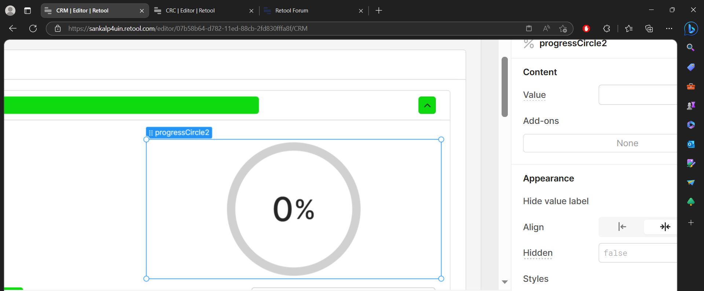Click the clipboard icon in address bar
704x291 pixels.
(529, 28)
